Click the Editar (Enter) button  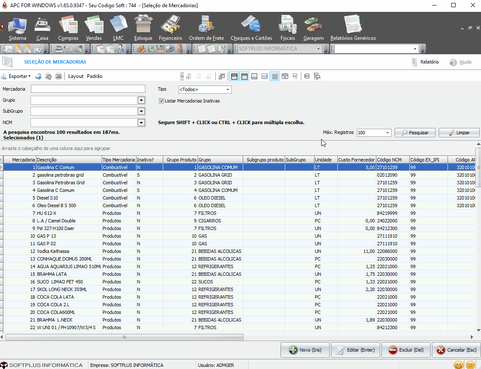pos(356,350)
